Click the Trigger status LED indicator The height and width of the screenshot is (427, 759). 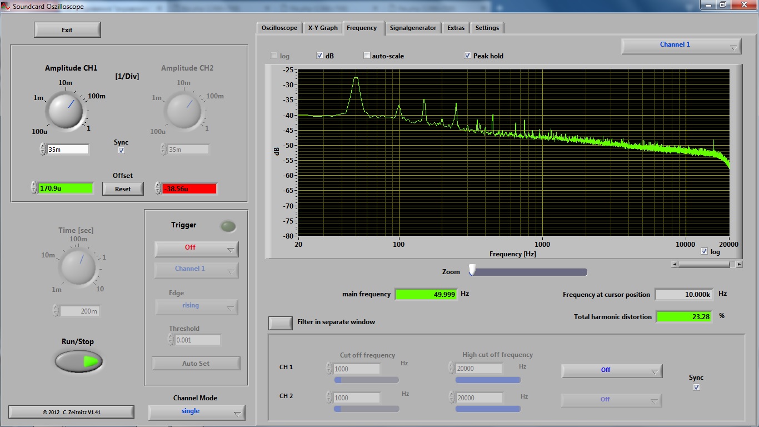[x=228, y=226]
